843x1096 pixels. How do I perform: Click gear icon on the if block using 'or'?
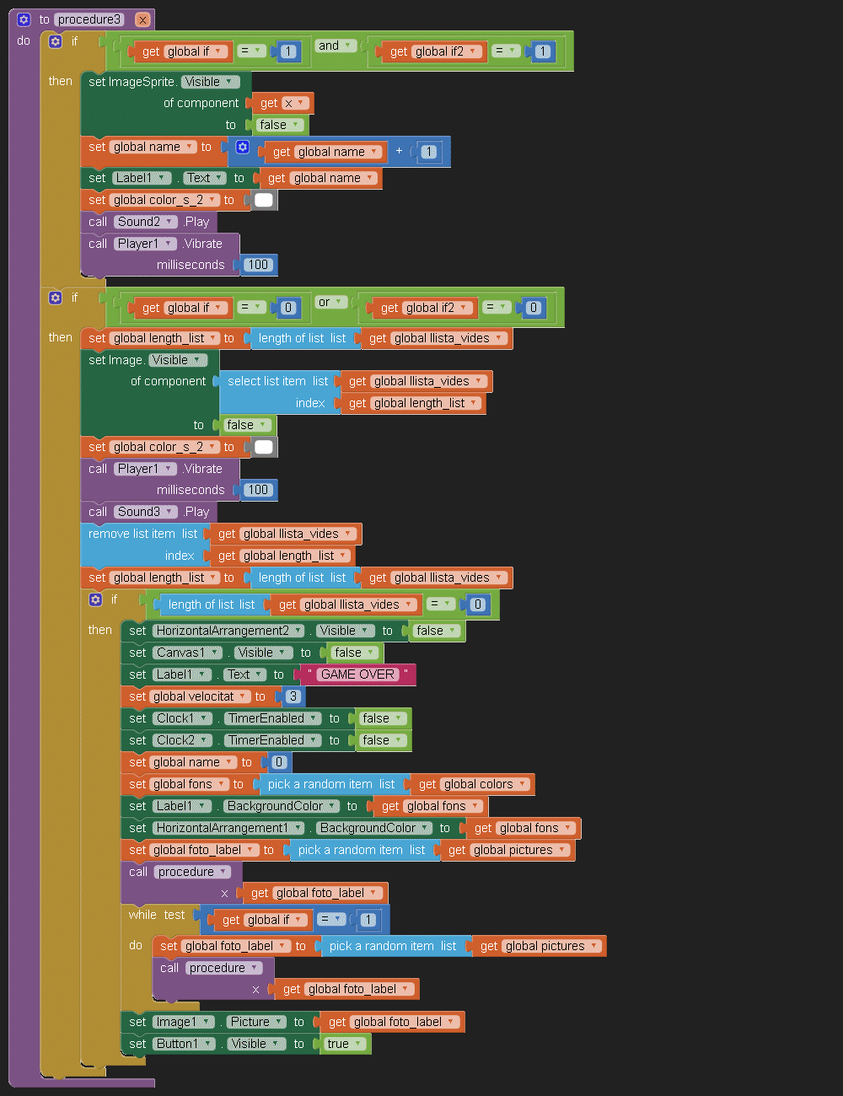[x=56, y=298]
